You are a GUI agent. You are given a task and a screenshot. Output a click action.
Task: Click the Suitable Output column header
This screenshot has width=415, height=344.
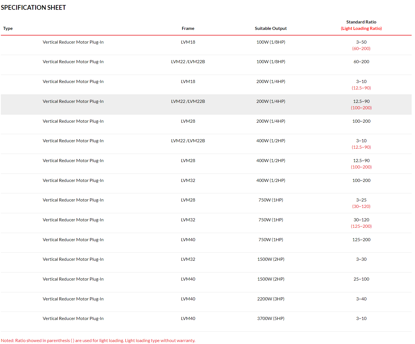(x=271, y=29)
